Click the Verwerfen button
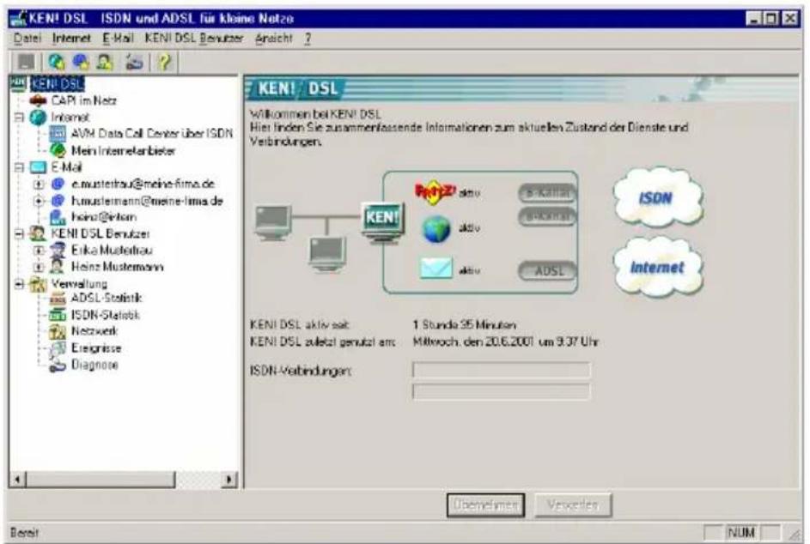 pyautogui.click(x=573, y=505)
